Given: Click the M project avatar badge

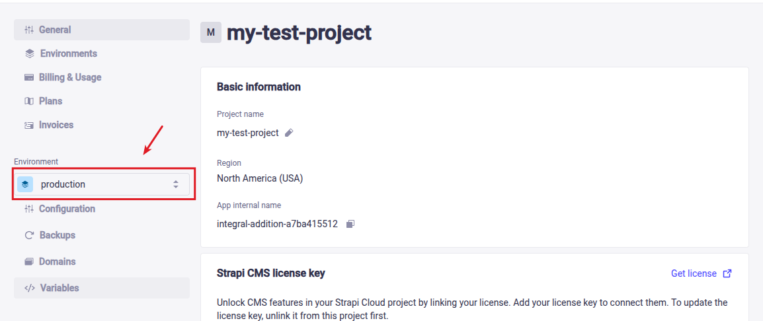Looking at the screenshot, I should pyautogui.click(x=211, y=32).
